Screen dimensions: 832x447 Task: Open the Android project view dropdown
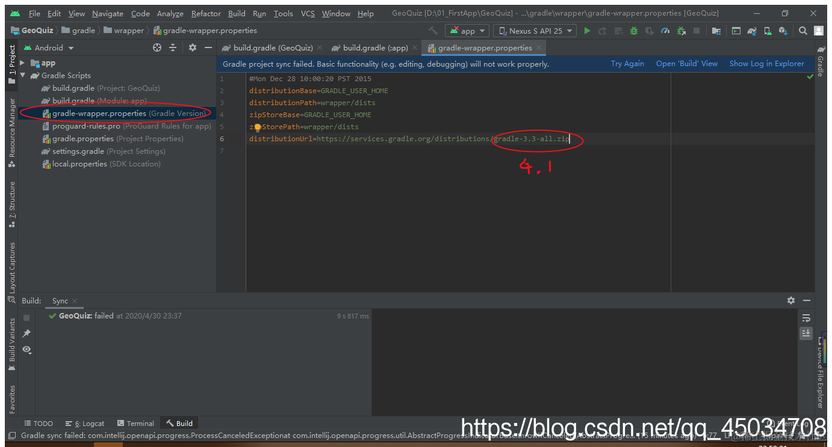(x=49, y=47)
